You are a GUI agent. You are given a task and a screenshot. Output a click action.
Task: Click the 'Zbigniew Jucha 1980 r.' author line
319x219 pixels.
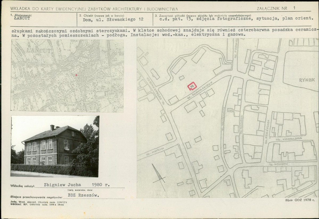(x=77, y=185)
